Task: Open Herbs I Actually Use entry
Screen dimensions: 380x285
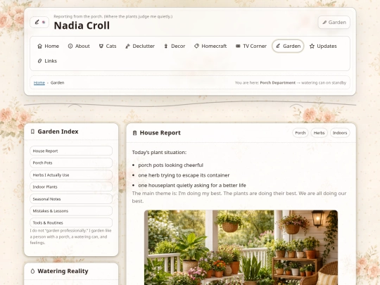Action: click(71, 175)
